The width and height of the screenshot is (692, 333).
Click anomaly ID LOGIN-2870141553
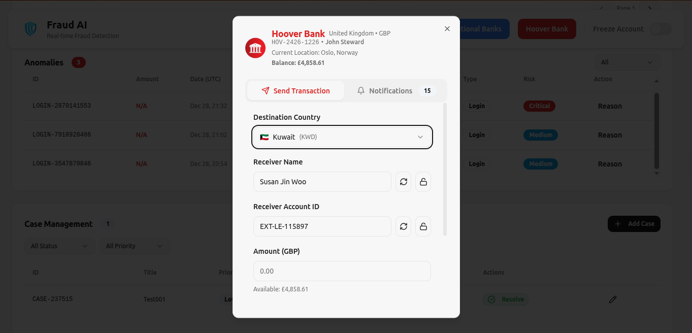click(x=62, y=106)
